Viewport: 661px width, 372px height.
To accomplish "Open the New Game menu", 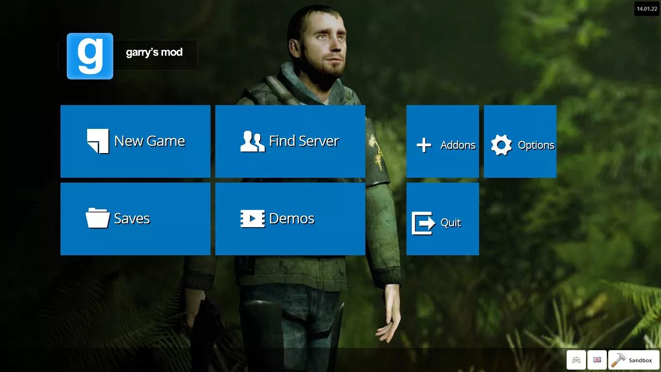I will [x=135, y=141].
